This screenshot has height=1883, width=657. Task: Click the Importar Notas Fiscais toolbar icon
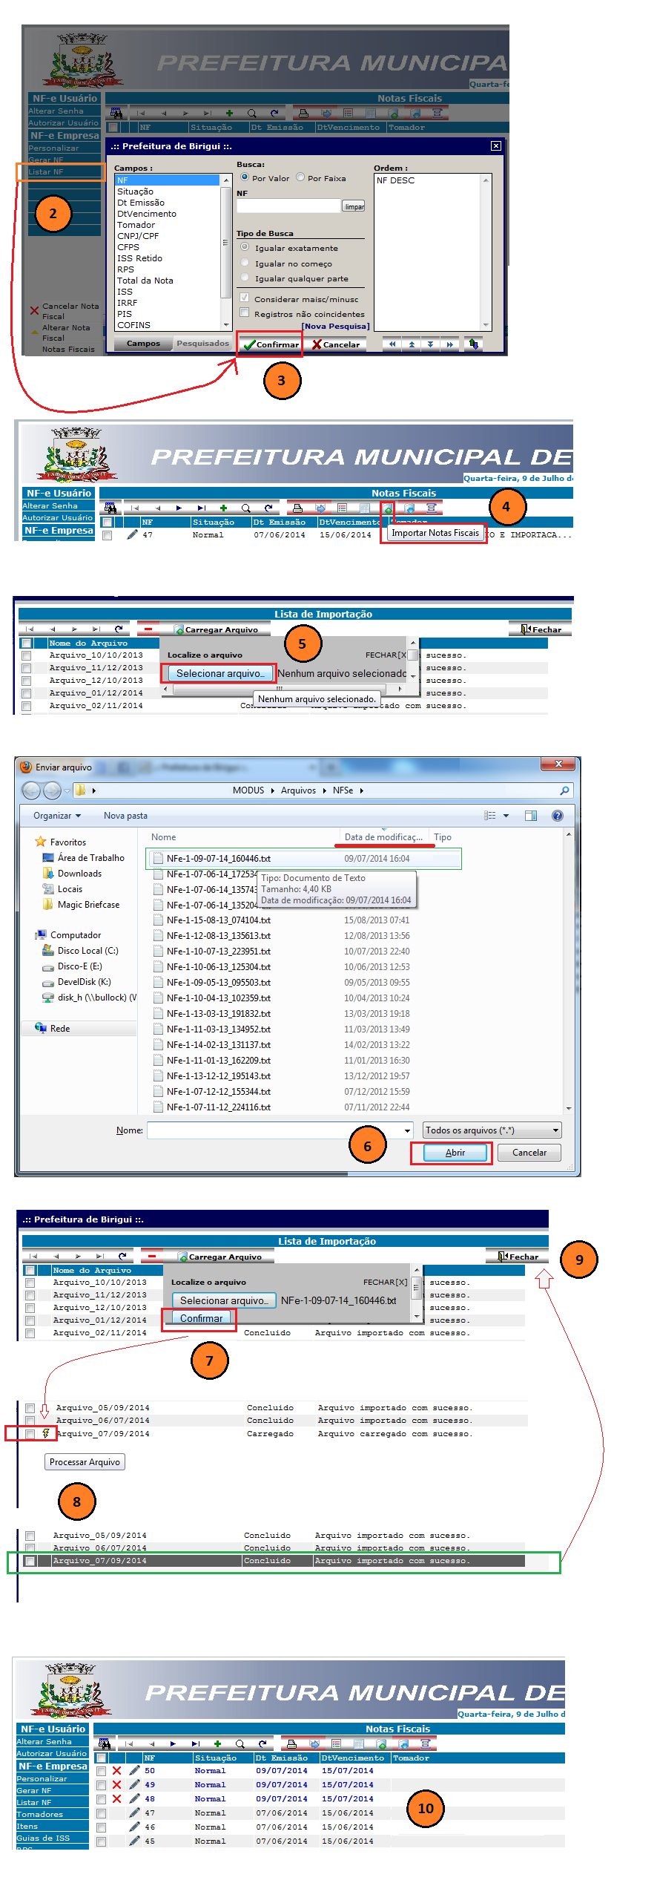point(387,508)
